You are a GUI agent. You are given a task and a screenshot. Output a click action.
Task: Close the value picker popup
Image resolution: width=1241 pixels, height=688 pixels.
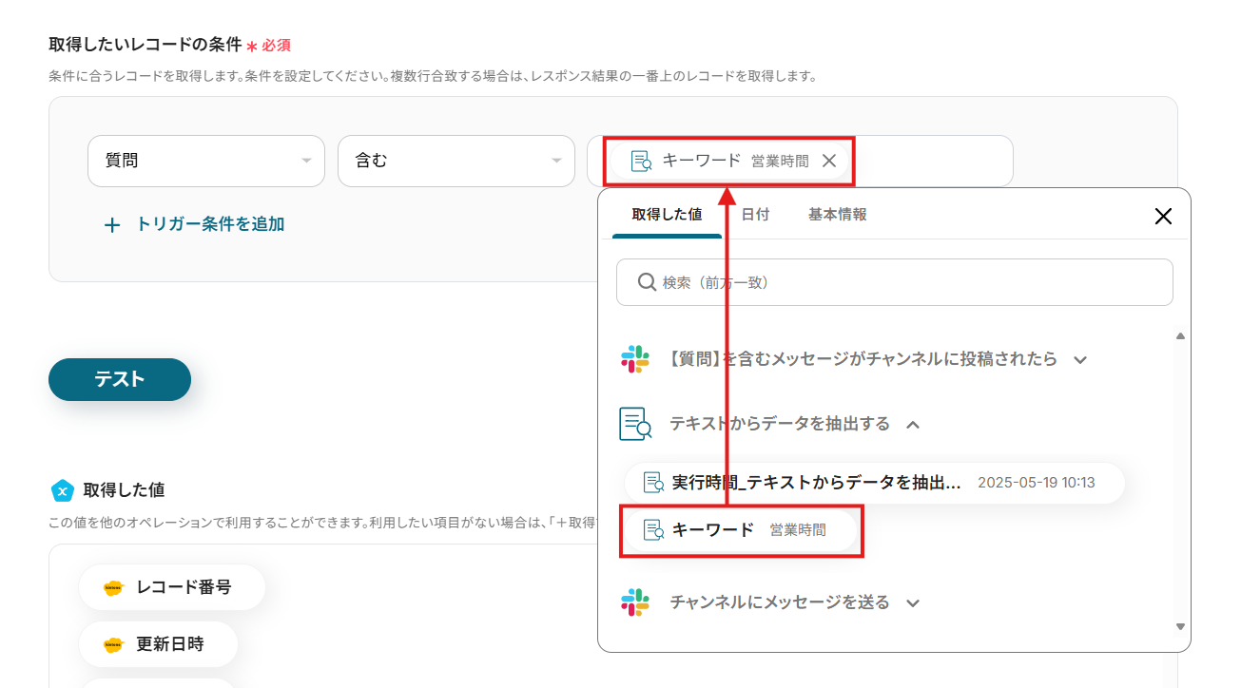[x=1163, y=216]
